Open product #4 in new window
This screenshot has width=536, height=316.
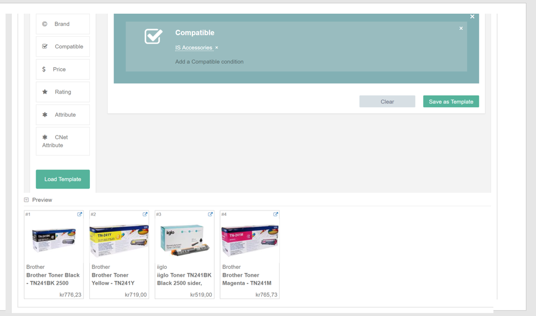275,214
